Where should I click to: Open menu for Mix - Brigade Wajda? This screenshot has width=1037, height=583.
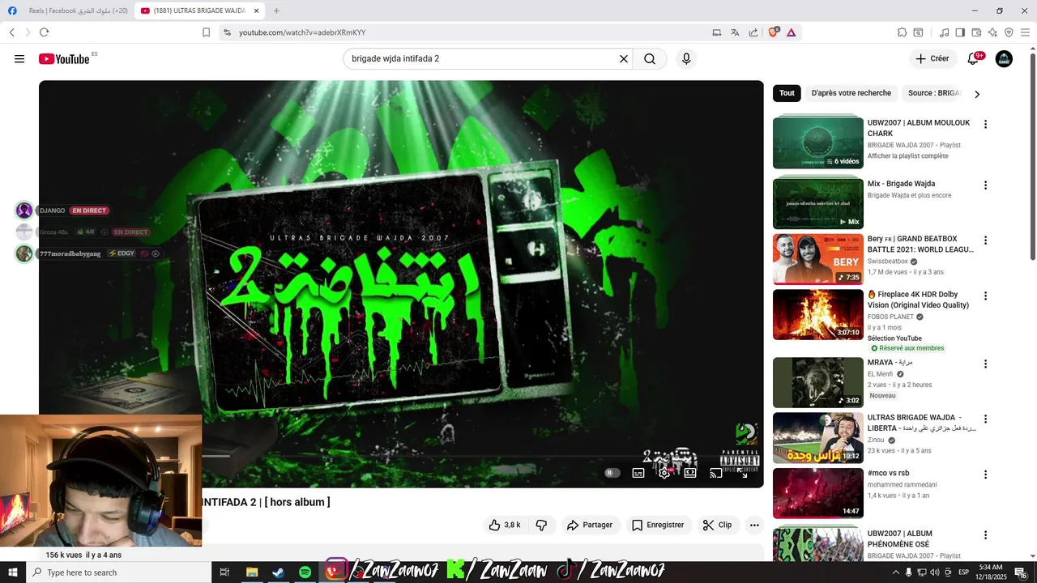pos(985,185)
